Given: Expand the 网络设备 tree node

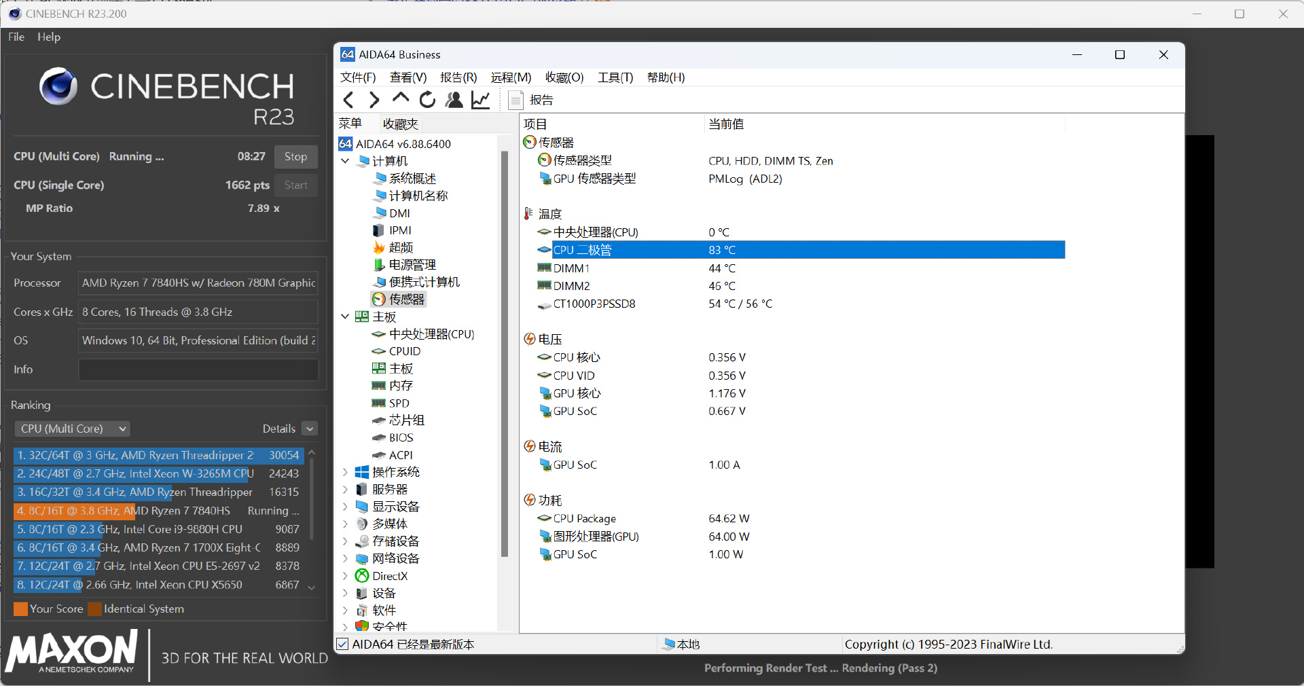Looking at the screenshot, I should click(345, 558).
